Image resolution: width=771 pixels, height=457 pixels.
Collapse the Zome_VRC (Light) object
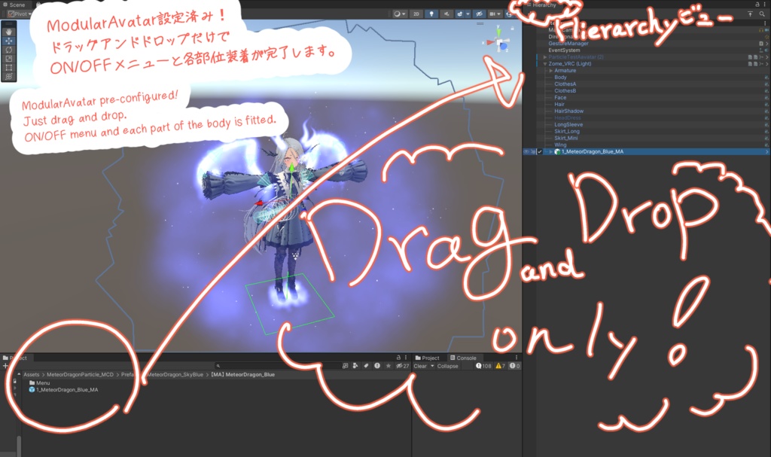click(x=544, y=63)
